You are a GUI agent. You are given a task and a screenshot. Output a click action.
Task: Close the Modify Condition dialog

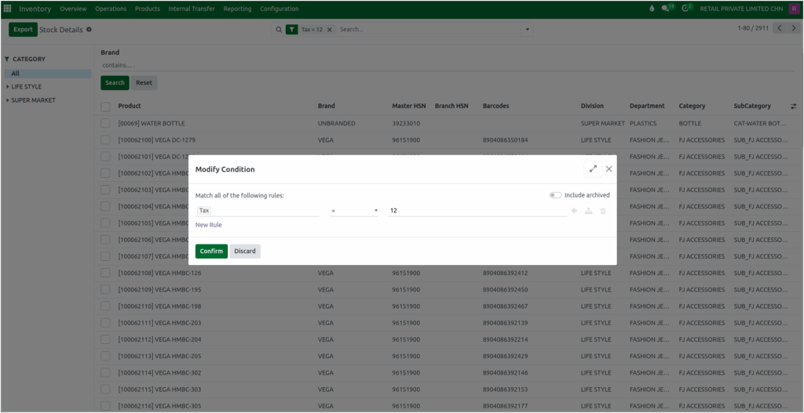point(608,169)
